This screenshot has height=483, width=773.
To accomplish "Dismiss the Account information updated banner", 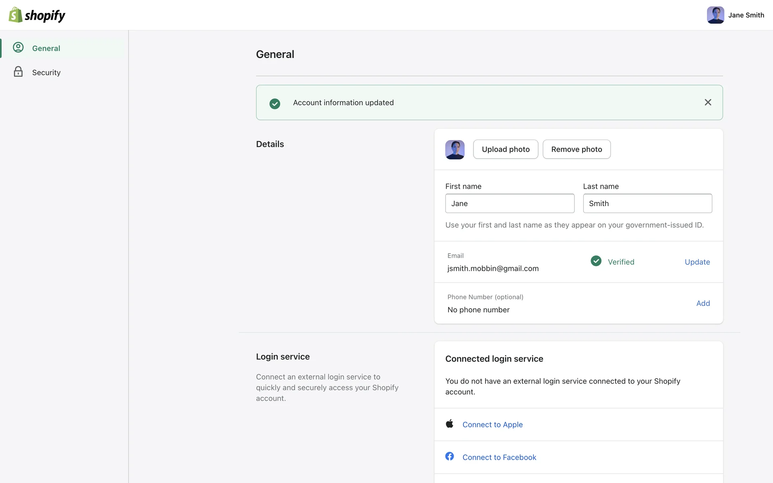I will [x=708, y=102].
